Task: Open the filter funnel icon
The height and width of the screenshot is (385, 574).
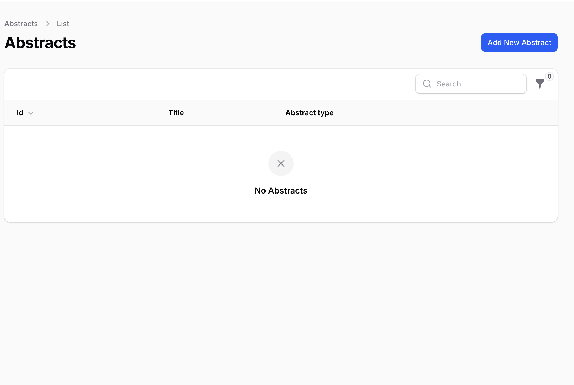Action: (x=540, y=84)
